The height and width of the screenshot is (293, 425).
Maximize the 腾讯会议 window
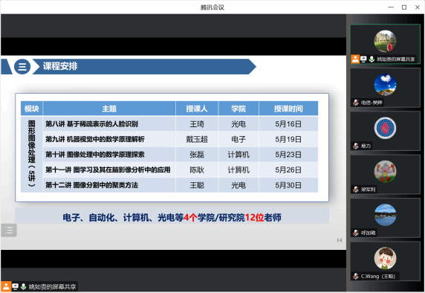pos(404,7)
